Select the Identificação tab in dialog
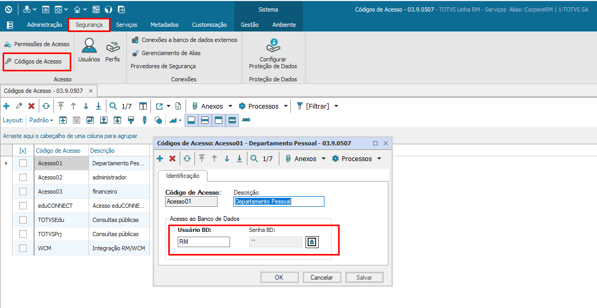This screenshot has width=597, height=308. pos(183,176)
